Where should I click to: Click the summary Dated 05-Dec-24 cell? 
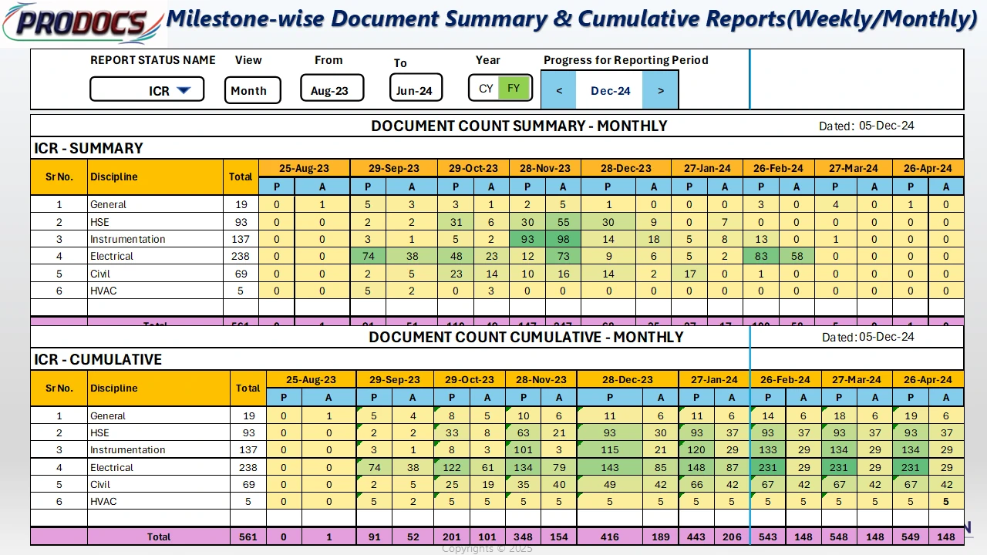[x=886, y=126]
